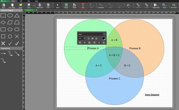Image resolution: width=179 pixels, height=110 pixels.
Task: Save the diagram with the Save icon
Action: click(29, 6)
